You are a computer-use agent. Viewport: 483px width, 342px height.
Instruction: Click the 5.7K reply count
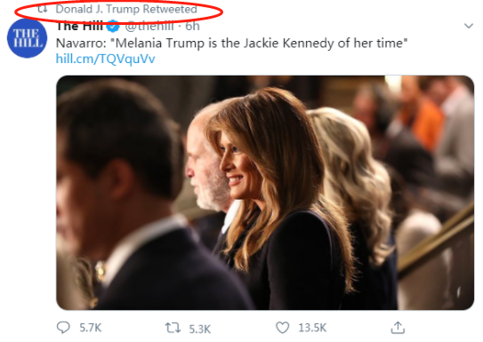(x=90, y=328)
